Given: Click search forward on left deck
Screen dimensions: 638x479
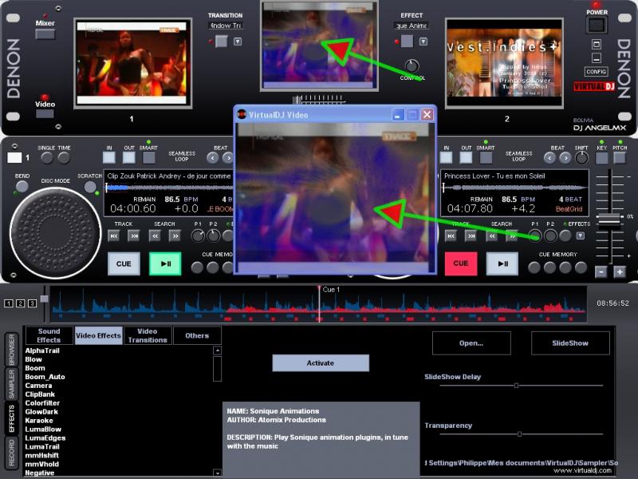Looking at the screenshot, I should click(175, 236).
